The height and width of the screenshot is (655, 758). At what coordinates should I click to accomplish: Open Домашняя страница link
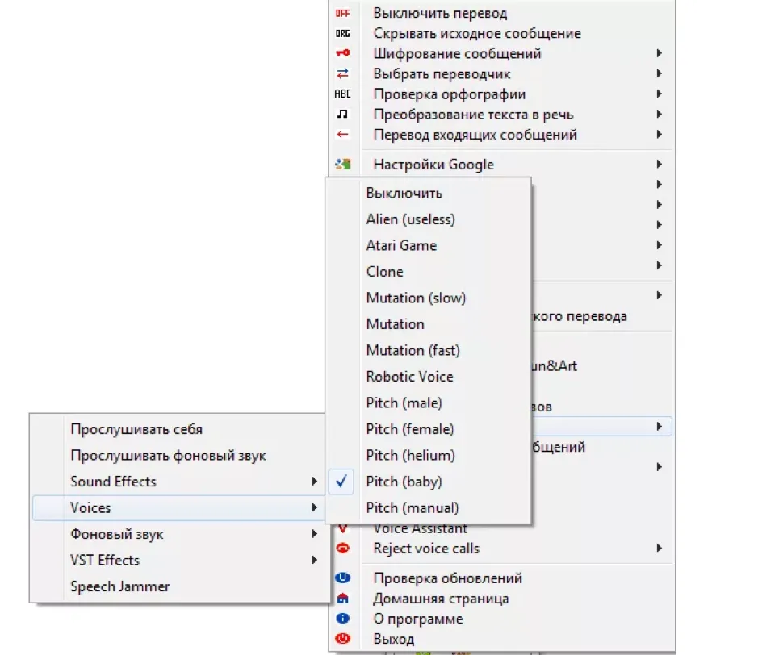[441, 599]
